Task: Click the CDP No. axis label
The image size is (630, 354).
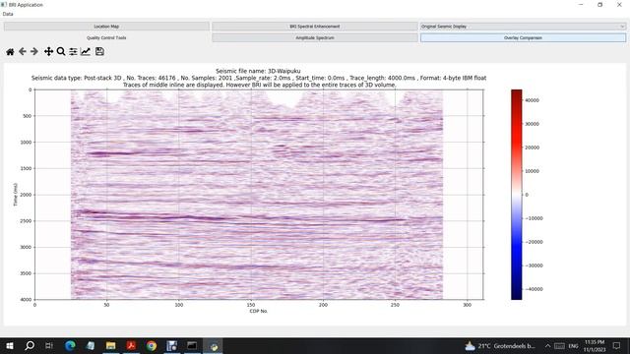Action: click(x=258, y=311)
